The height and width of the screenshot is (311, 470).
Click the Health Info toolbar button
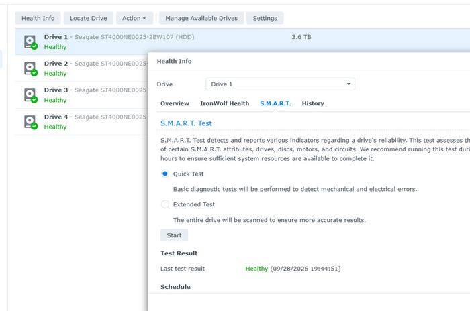click(x=38, y=18)
